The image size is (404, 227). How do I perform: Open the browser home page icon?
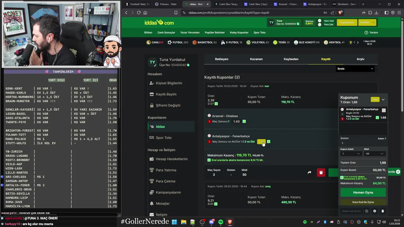tap(145, 13)
